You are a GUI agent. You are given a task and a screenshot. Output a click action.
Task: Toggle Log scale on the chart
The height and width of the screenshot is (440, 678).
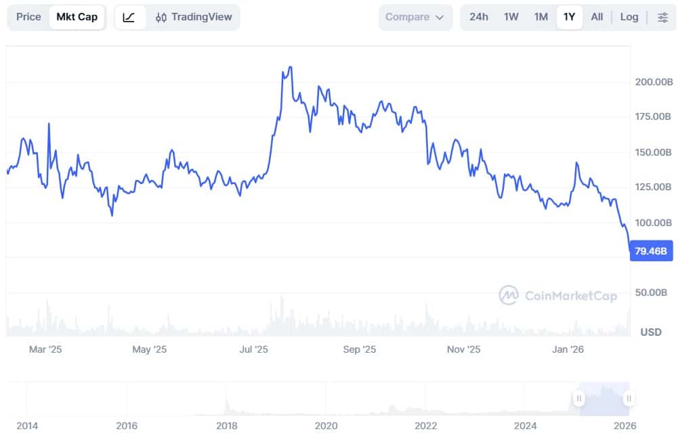coord(629,17)
